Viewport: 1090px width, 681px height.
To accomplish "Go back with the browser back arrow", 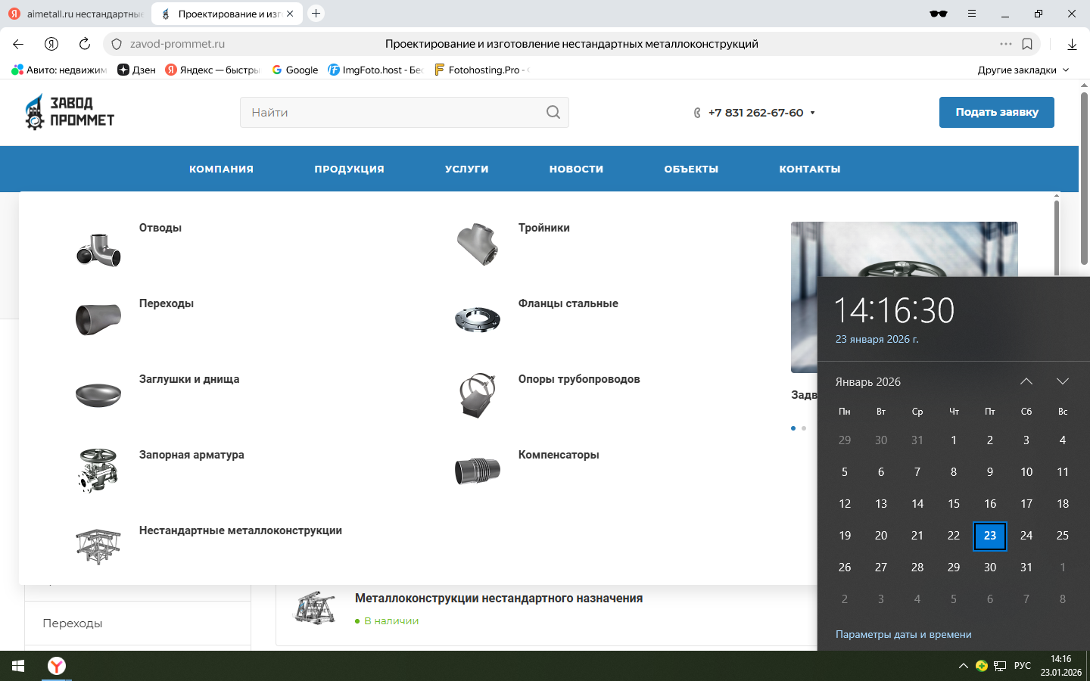I will pos(18,44).
